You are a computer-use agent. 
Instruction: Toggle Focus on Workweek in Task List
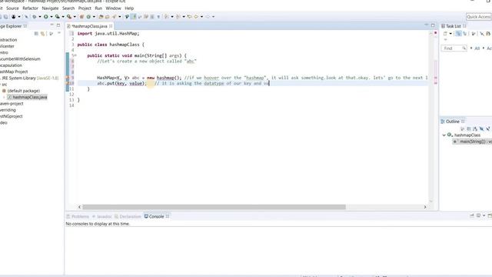[x=474, y=34]
